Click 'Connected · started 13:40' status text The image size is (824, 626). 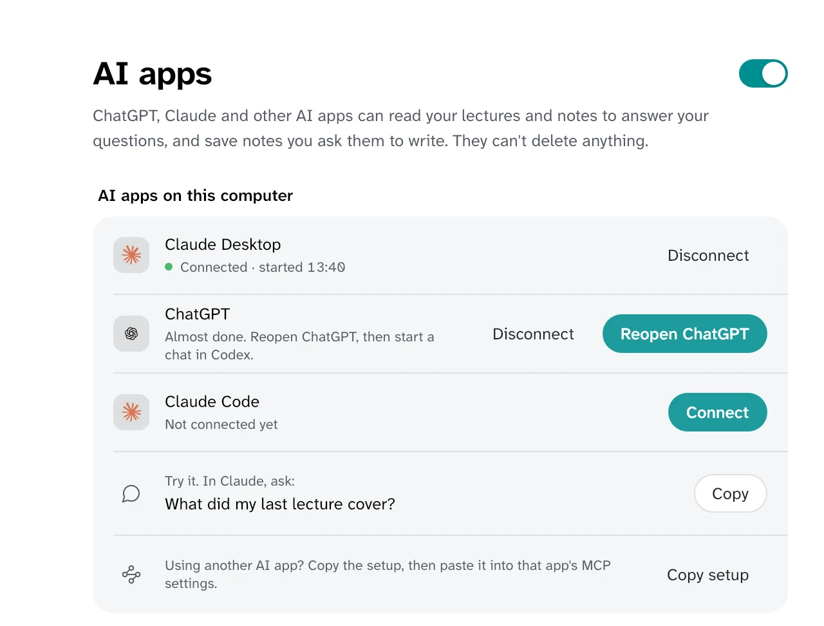263,267
